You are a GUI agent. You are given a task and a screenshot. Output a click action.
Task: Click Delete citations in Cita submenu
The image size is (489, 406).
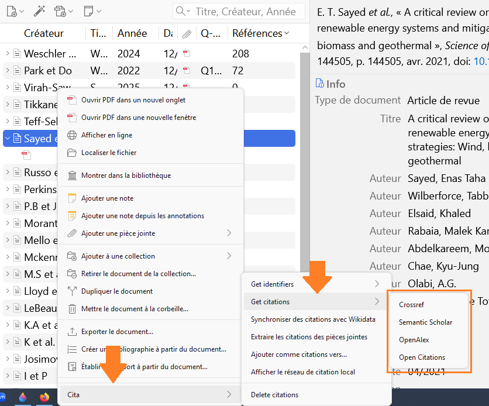(274, 395)
